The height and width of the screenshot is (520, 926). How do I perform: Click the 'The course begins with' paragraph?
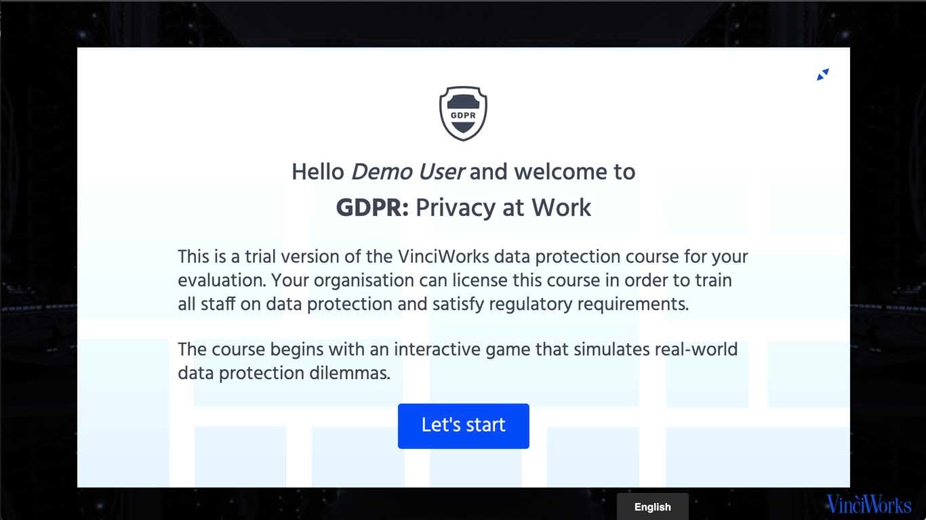pos(458,361)
